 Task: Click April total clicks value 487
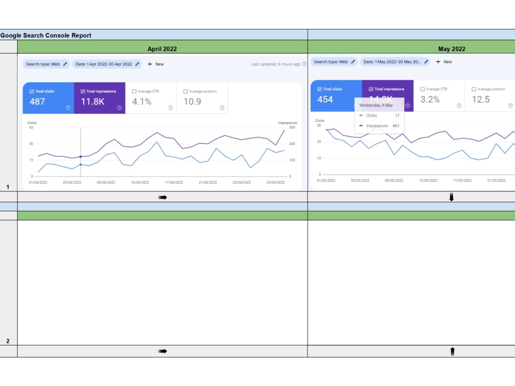(37, 102)
